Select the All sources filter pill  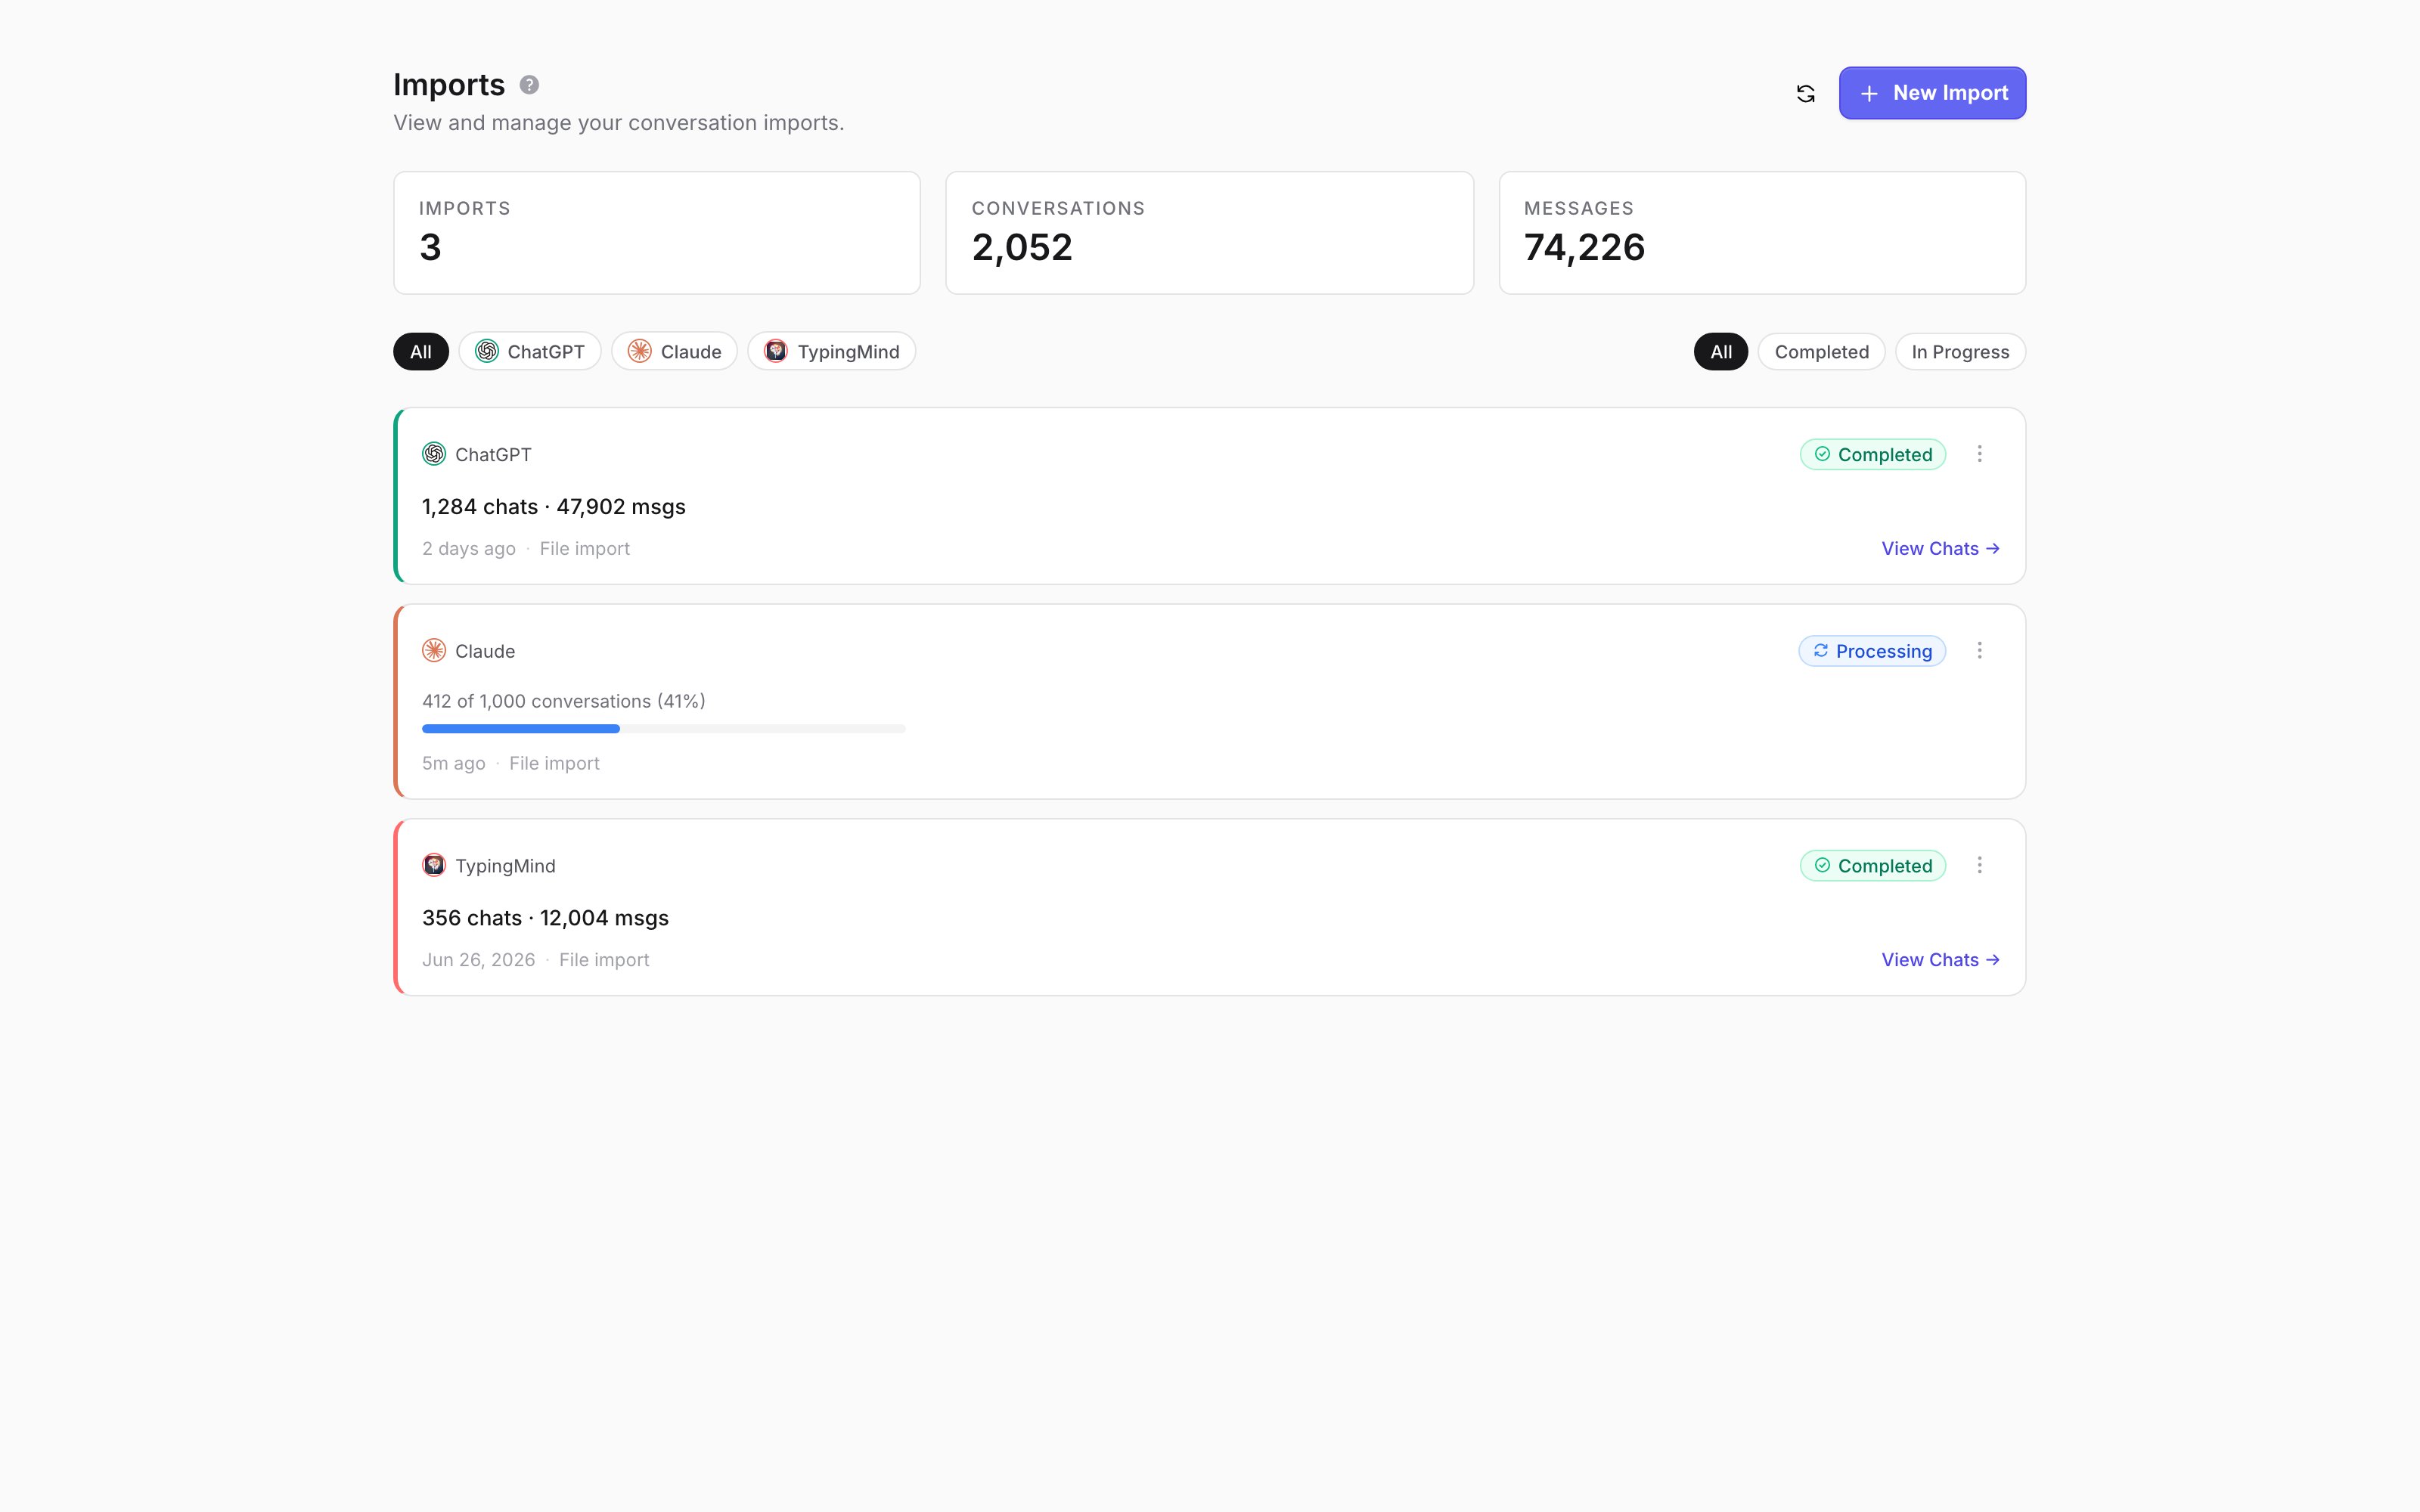click(421, 351)
